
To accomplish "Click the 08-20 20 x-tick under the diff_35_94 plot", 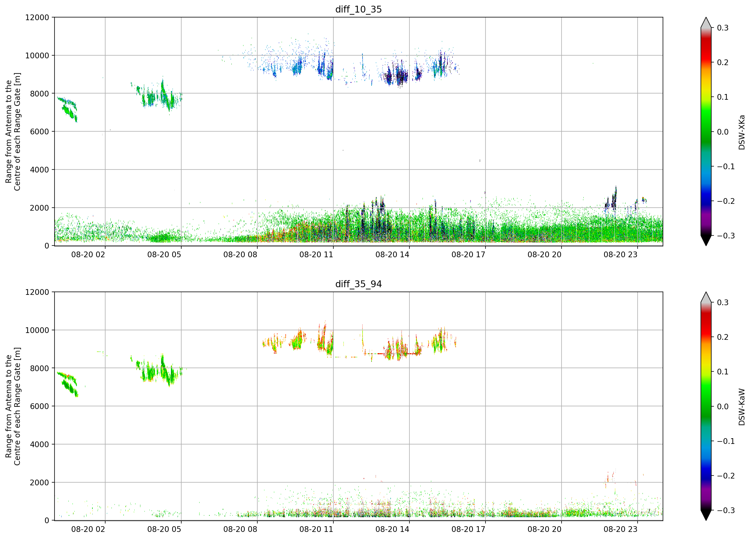I will click(544, 529).
